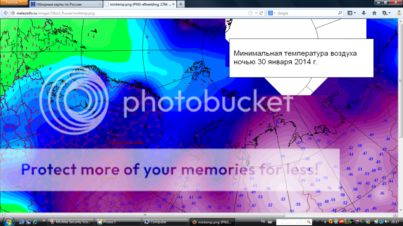
Task: Click the ATI tray icon
Action: [341, 222]
